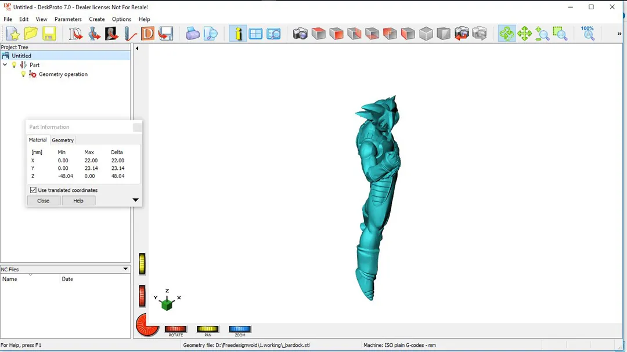Open the Create menu
Viewport: 627px width, 352px height.
click(x=97, y=19)
